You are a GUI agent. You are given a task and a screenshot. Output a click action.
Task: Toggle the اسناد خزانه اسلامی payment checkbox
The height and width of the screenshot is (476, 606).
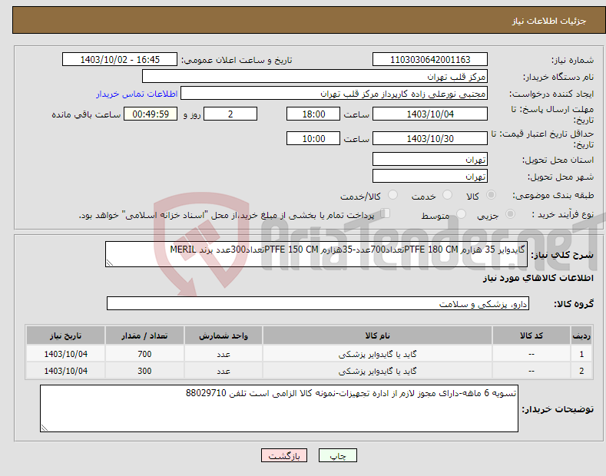[x=385, y=213]
